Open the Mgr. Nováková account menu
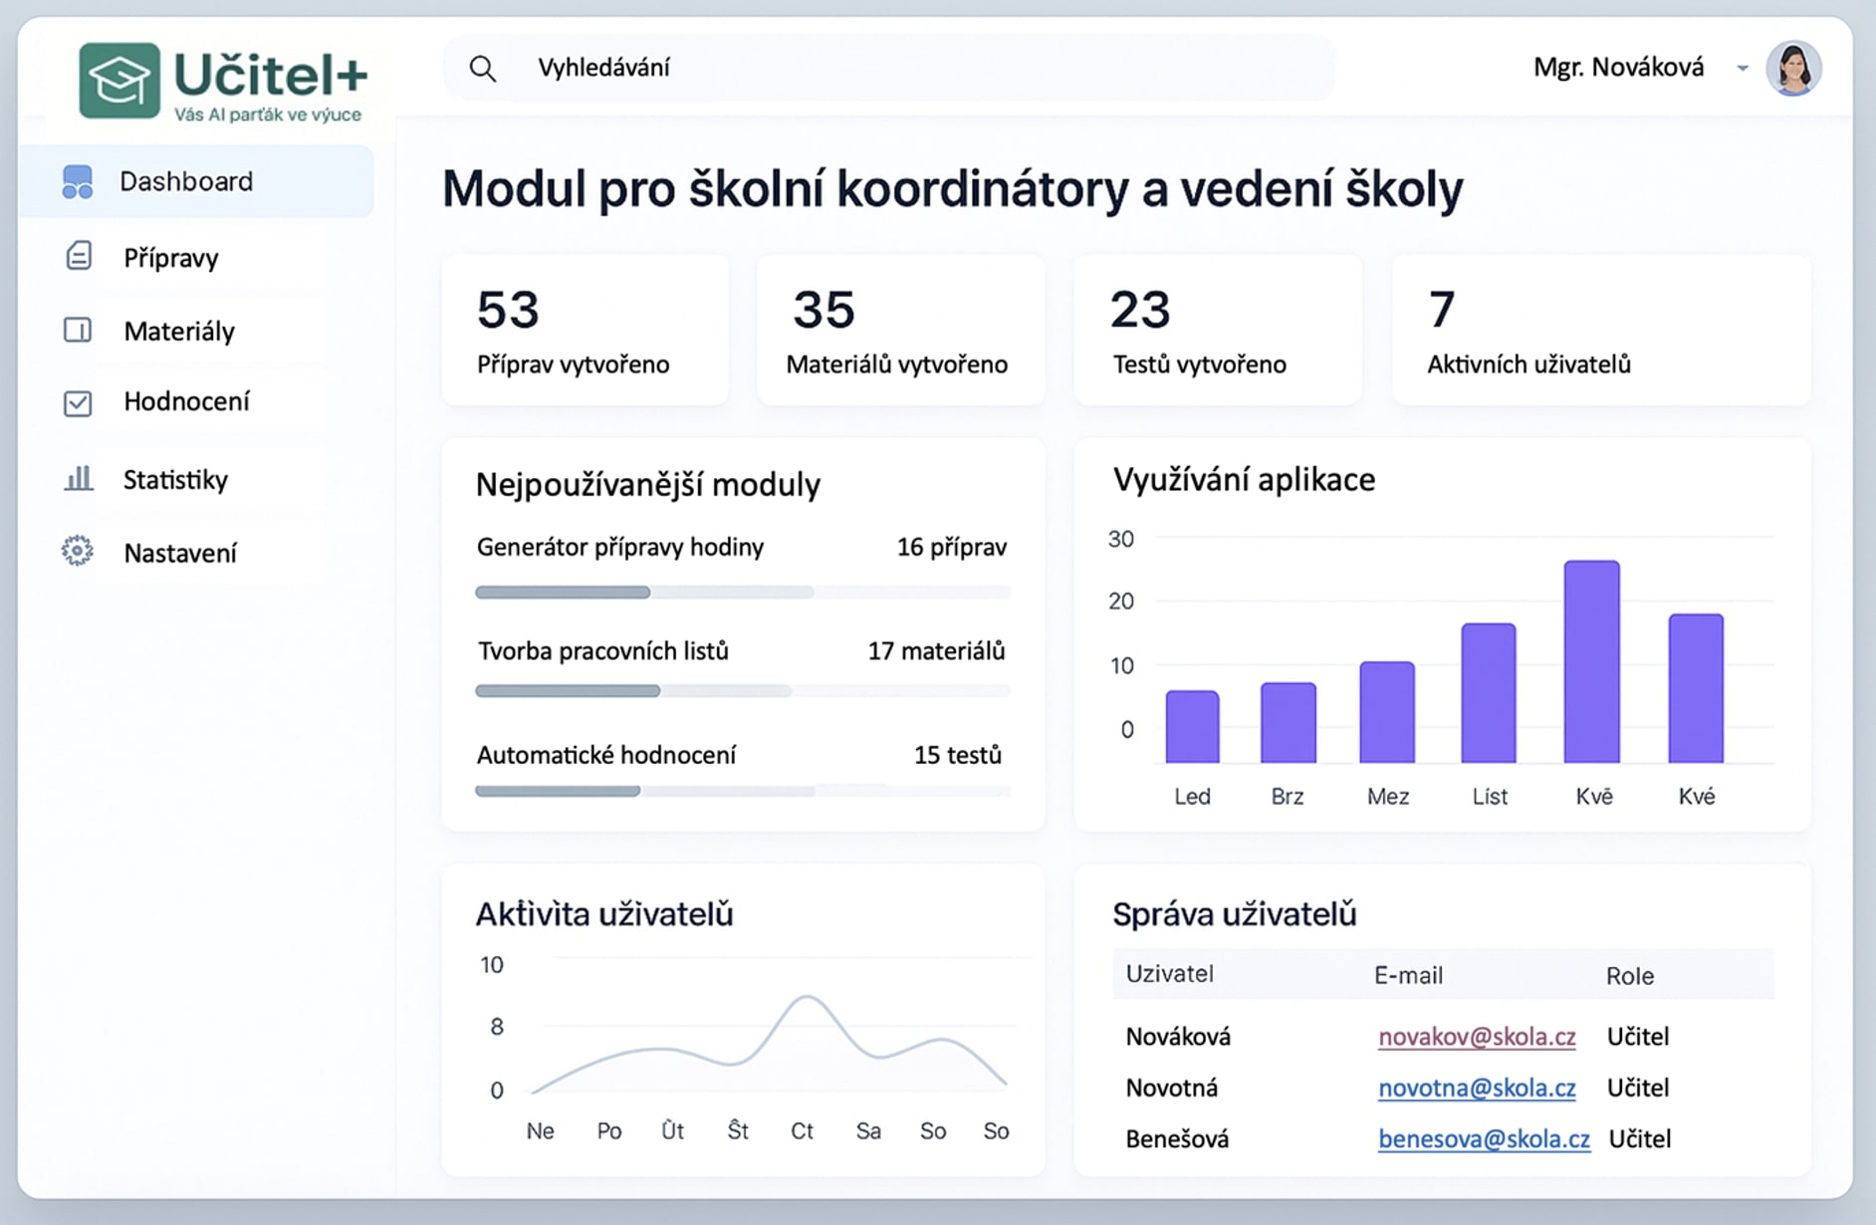 (x=1618, y=68)
